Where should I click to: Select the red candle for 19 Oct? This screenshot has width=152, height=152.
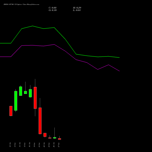click(35, 98)
